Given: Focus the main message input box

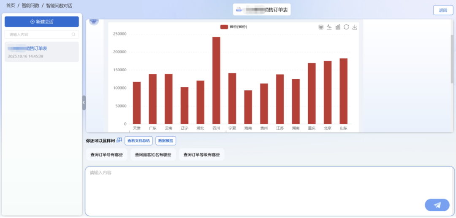Looking at the screenshot, I should coord(269,191).
